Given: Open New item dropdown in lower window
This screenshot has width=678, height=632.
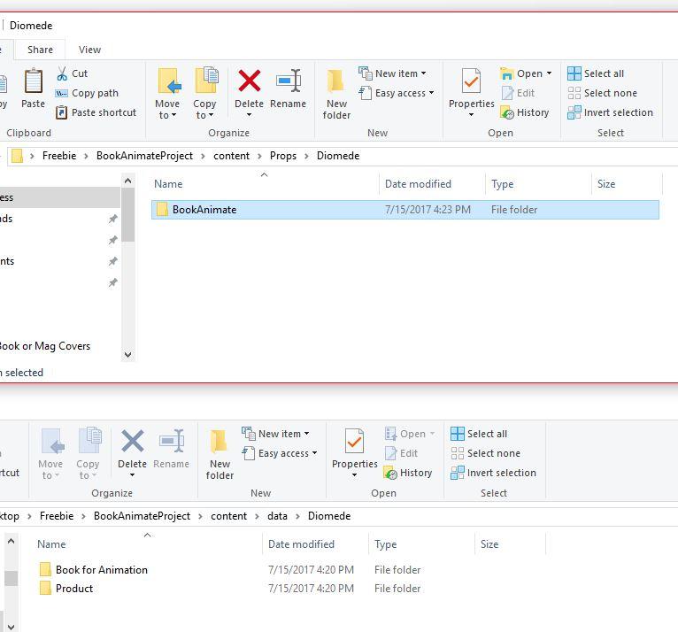Looking at the screenshot, I should click(x=275, y=434).
